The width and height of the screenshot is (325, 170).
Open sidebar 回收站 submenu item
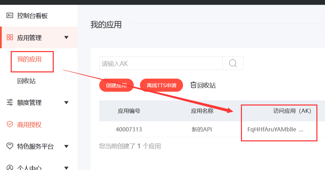pyautogui.click(x=26, y=81)
